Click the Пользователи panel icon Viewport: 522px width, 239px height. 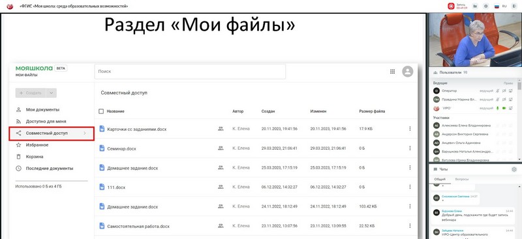[x=435, y=72]
